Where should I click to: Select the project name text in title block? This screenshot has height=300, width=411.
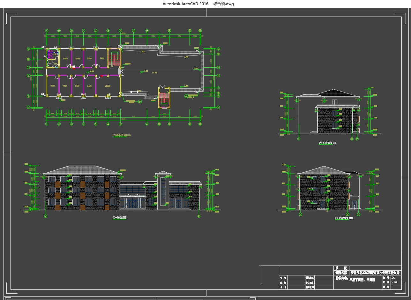click(x=375, y=273)
